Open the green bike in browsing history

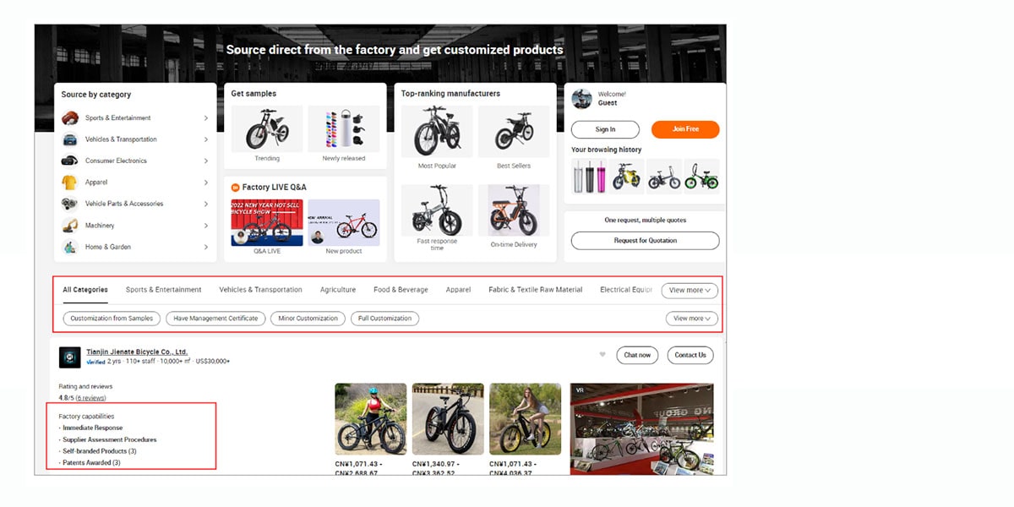[x=702, y=177]
